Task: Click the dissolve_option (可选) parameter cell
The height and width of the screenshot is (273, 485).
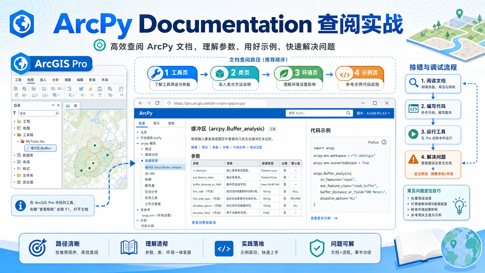Action: pos(208,205)
